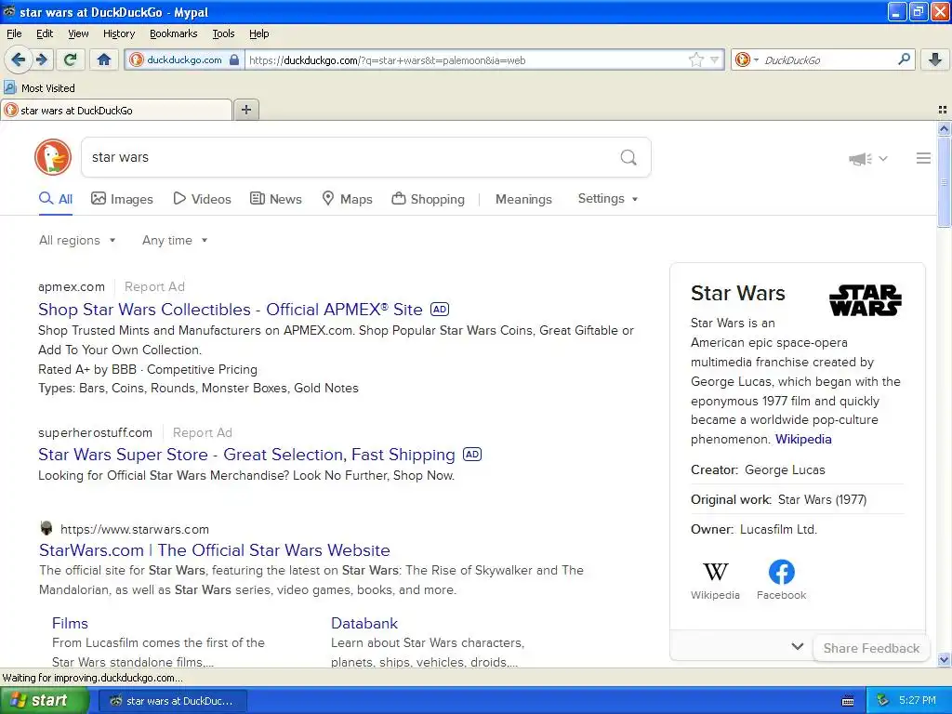Click the AD badge on APMEX result
This screenshot has width=952, height=714.
(440, 309)
